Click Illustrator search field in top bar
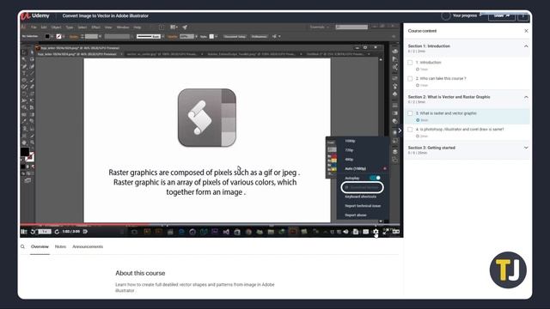This screenshot has height=309, width=550. pyautogui.click(x=351, y=27)
